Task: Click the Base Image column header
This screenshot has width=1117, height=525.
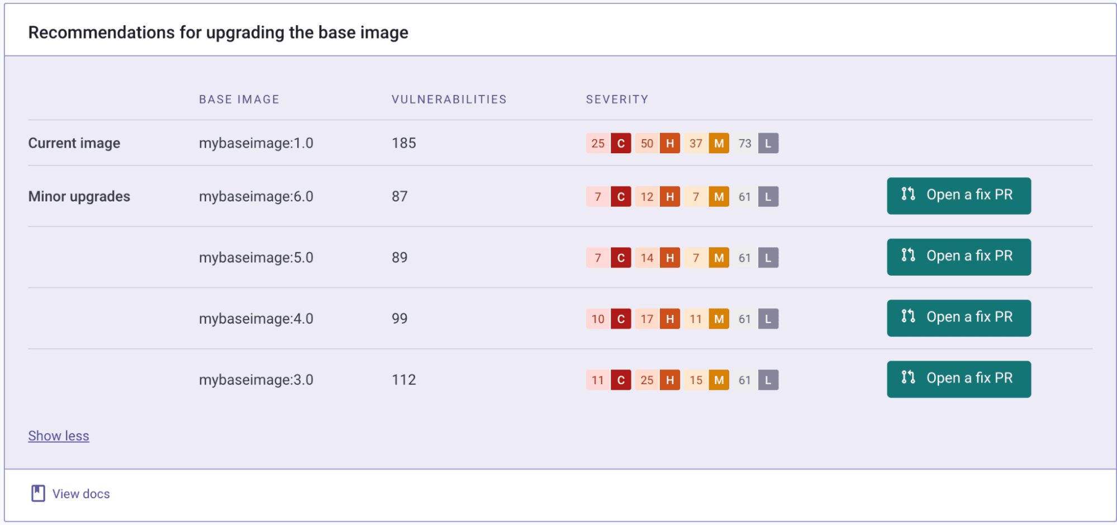Action: [x=239, y=100]
